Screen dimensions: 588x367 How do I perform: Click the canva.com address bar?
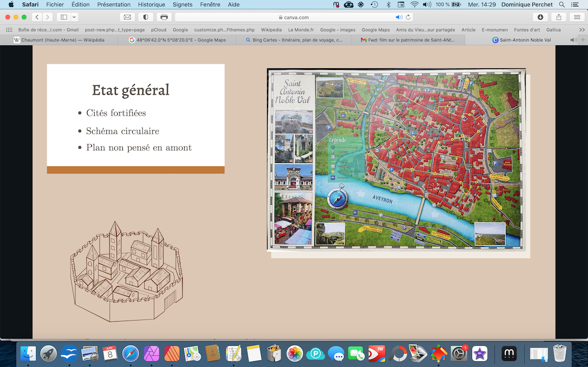pos(293,17)
